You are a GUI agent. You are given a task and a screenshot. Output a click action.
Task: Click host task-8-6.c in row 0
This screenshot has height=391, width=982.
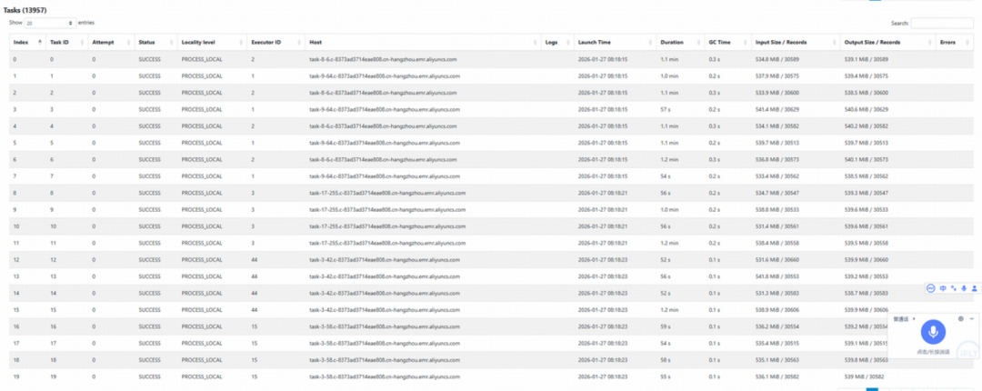(x=384, y=59)
